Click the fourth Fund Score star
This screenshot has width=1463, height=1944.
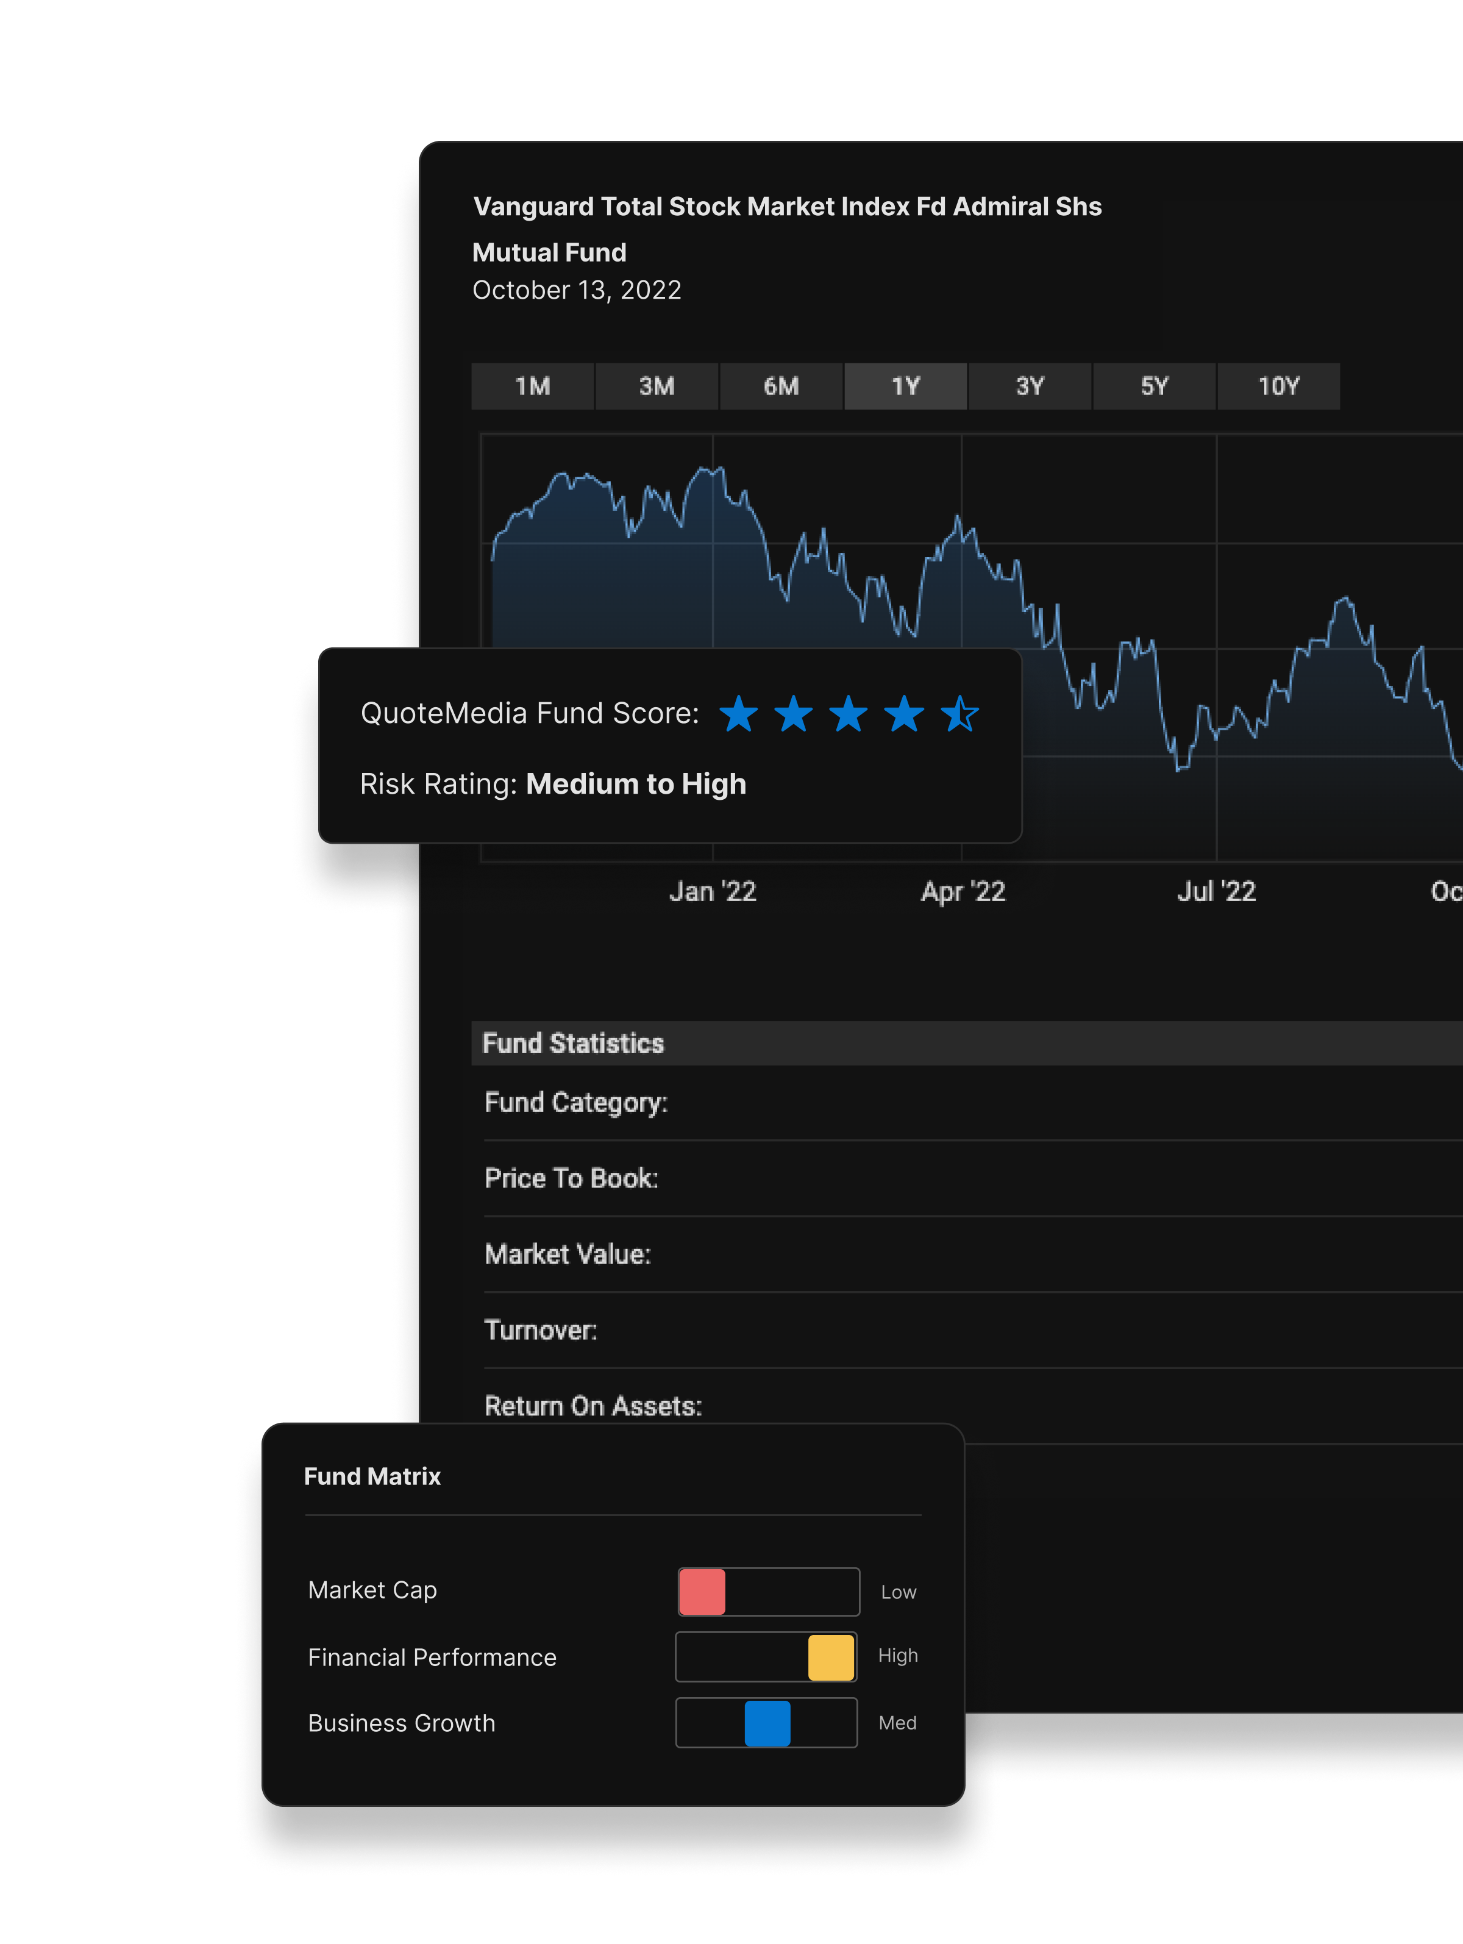(x=904, y=714)
